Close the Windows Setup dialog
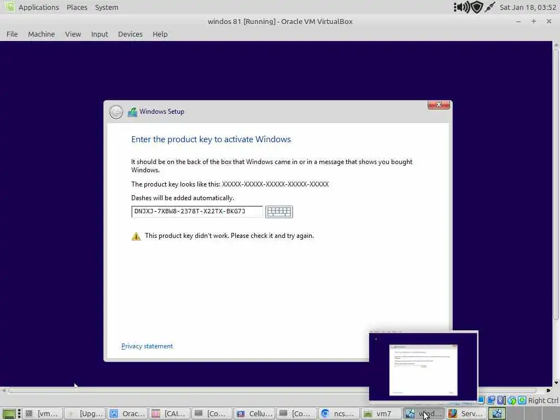The width and height of the screenshot is (560, 420). click(x=439, y=104)
